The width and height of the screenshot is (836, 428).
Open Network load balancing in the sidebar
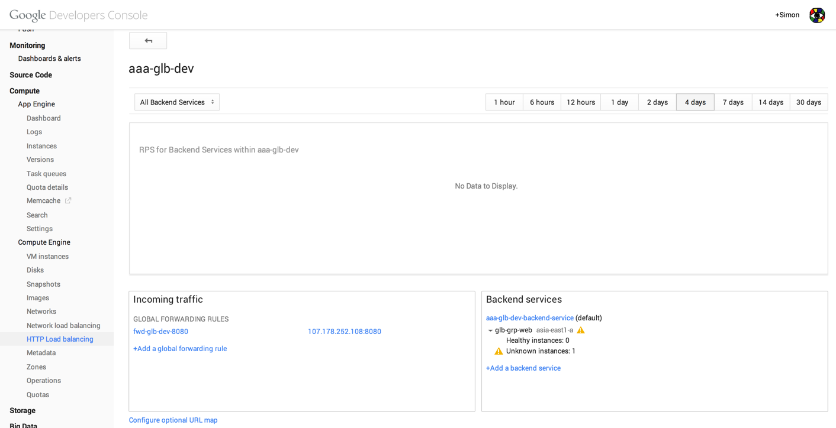pyautogui.click(x=63, y=326)
